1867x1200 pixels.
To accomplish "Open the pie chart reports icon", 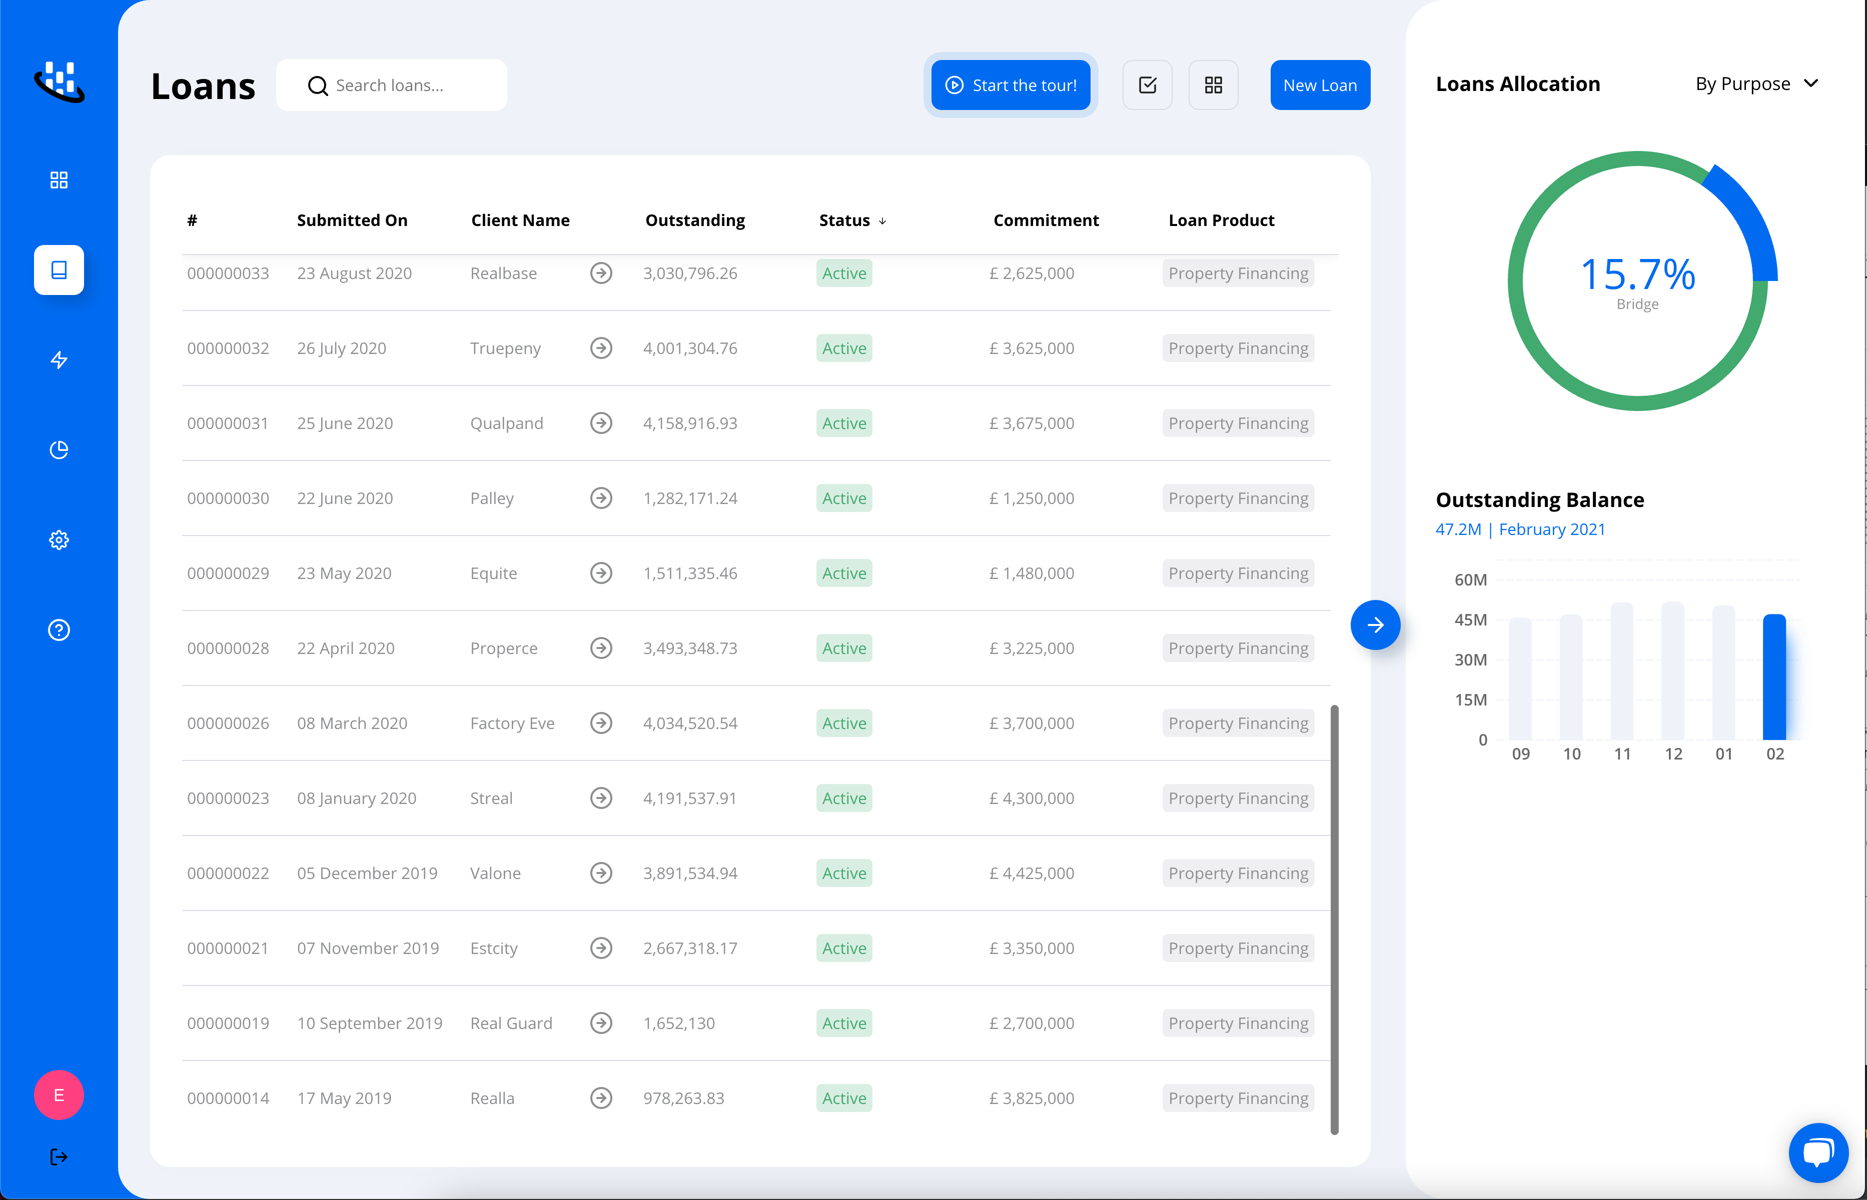I will [59, 449].
